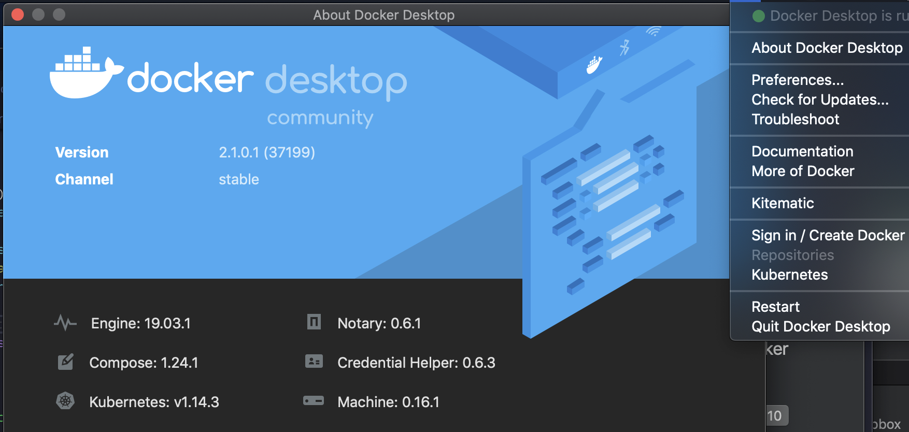Click the Machine: 0.16.1 text
This screenshot has width=909, height=432.
point(388,402)
